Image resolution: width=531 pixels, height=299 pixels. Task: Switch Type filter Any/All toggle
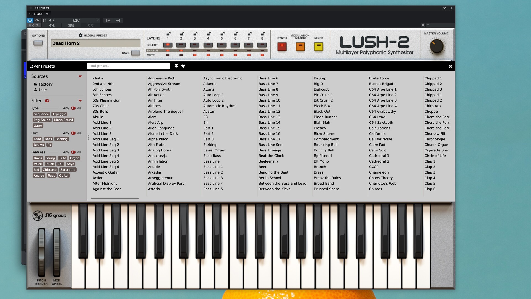point(73,108)
